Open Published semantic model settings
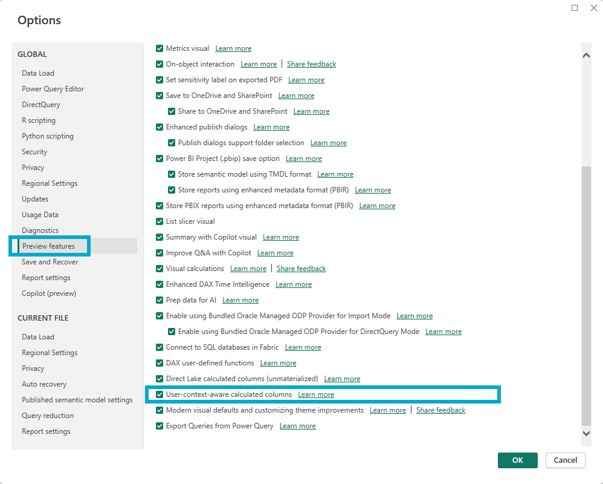Screen dimensions: 603x484 pyautogui.click(x=77, y=400)
